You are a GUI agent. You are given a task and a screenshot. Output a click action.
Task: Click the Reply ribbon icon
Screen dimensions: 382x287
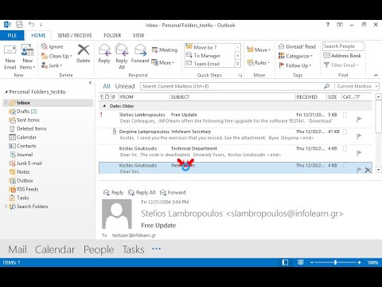(104, 53)
